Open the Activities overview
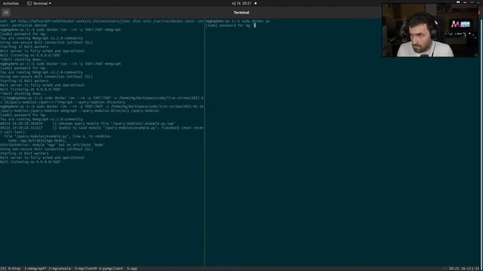 click(x=11, y=3)
